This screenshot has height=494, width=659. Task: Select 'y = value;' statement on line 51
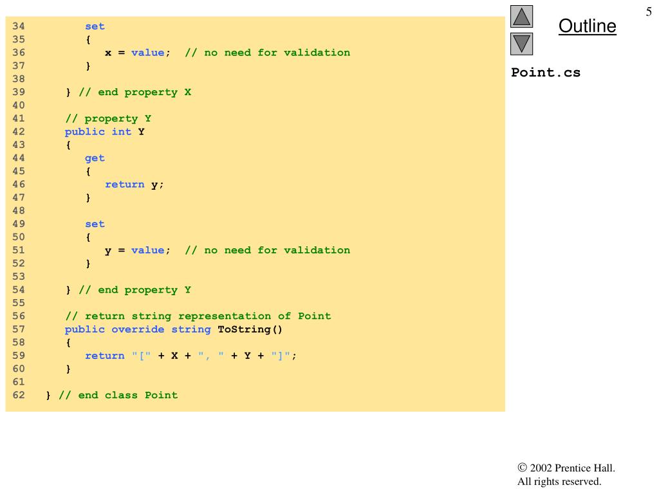138,250
